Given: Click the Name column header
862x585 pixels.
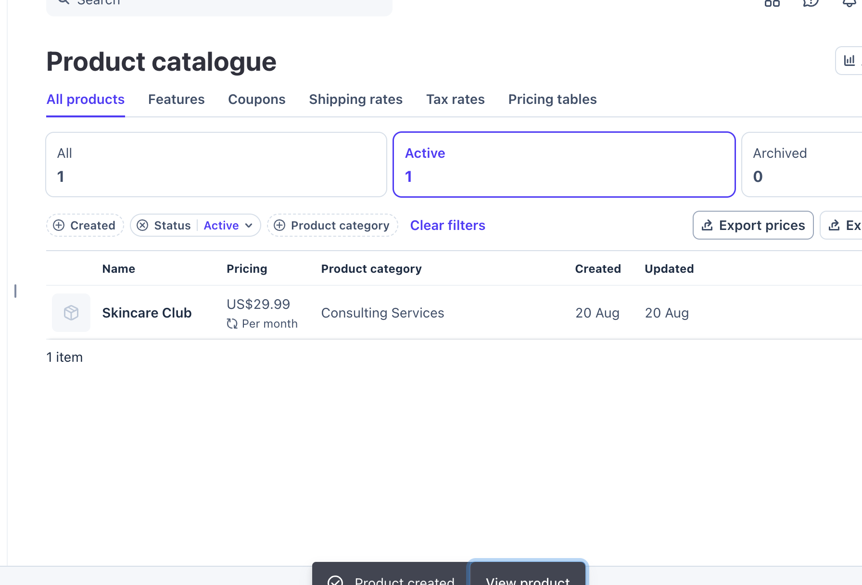Looking at the screenshot, I should pyautogui.click(x=119, y=269).
